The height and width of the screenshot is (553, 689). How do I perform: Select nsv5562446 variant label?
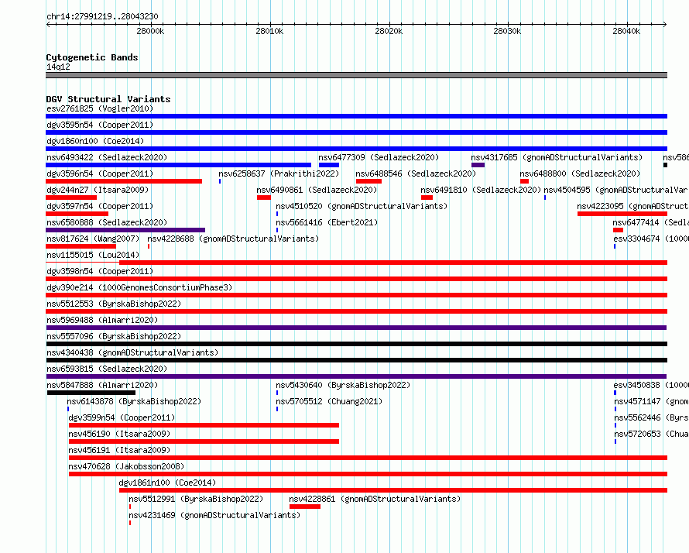651,417
